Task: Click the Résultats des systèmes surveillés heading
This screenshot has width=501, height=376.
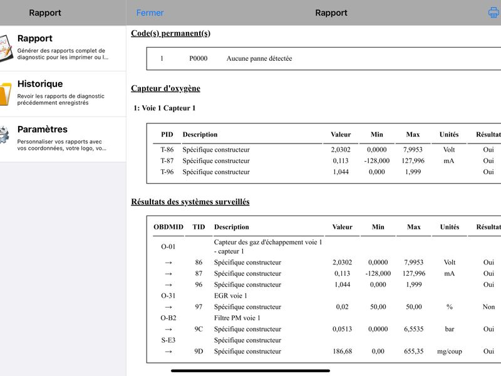Action: click(x=190, y=202)
